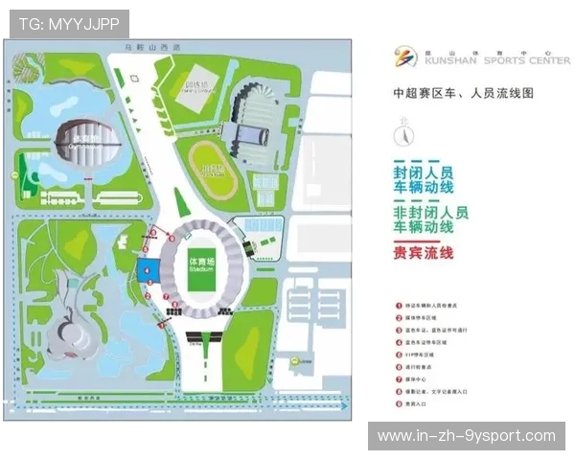
Task: Click legend text 持证车辆和人员检查点
Action: [431, 305]
